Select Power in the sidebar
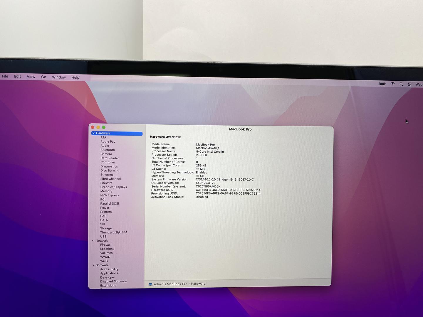The width and height of the screenshot is (423, 317). click(x=105, y=208)
